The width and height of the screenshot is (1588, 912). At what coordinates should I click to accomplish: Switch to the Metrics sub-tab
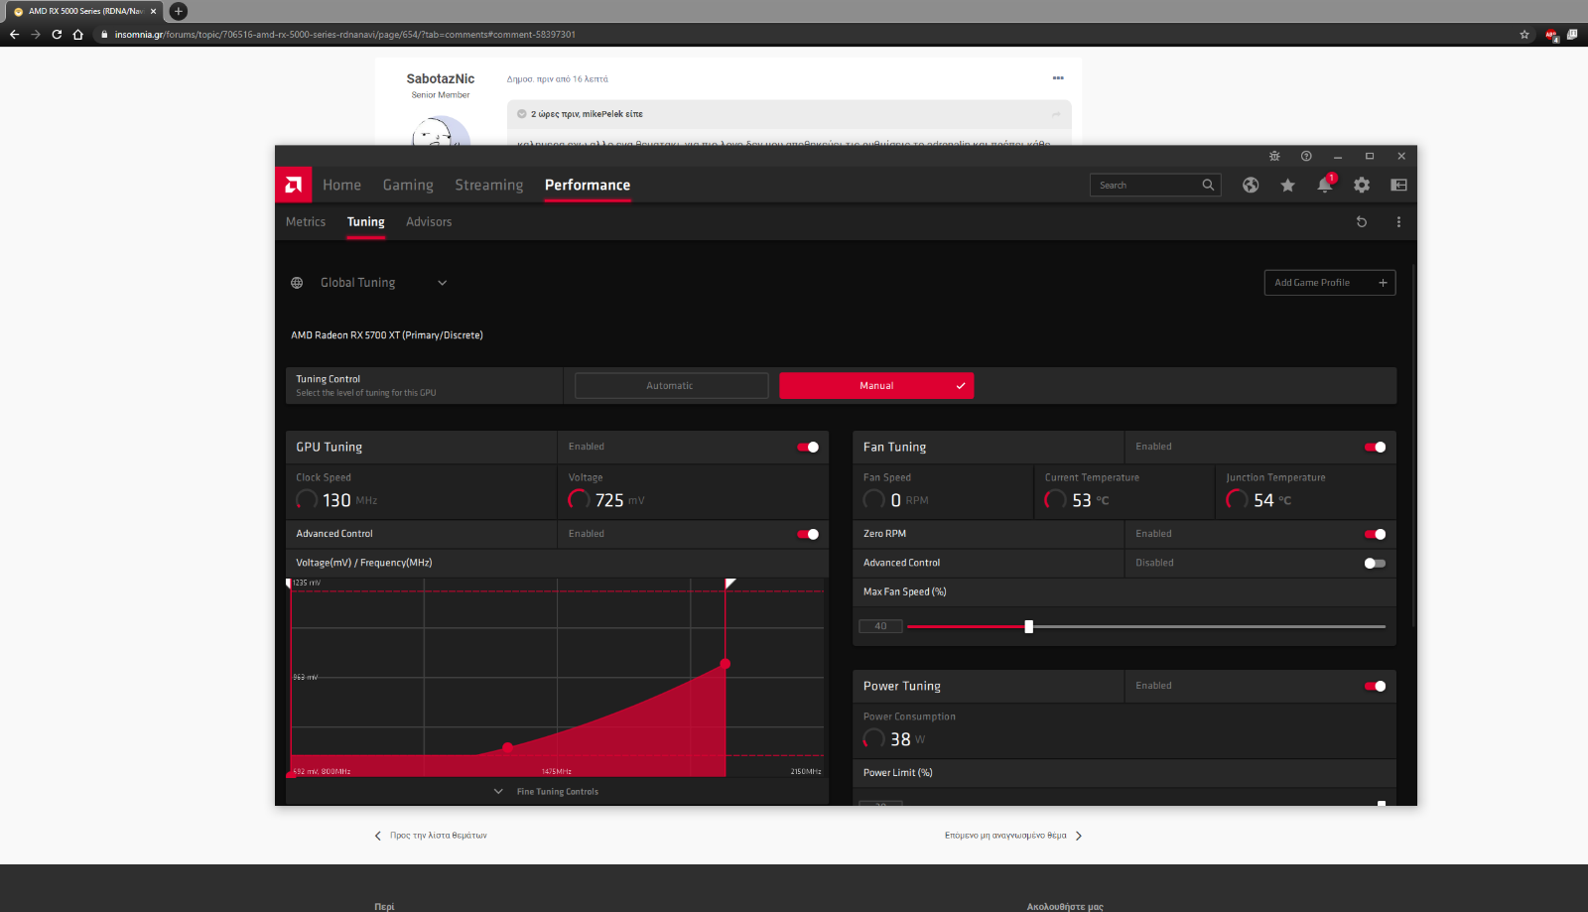[x=306, y=222]
